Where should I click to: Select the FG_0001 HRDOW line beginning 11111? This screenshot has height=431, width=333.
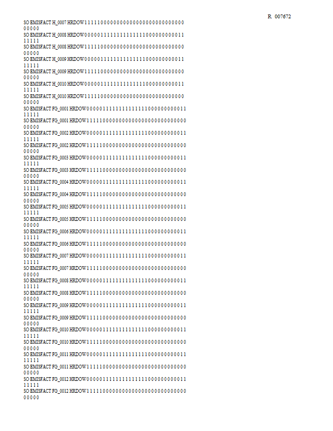(105, 123)
